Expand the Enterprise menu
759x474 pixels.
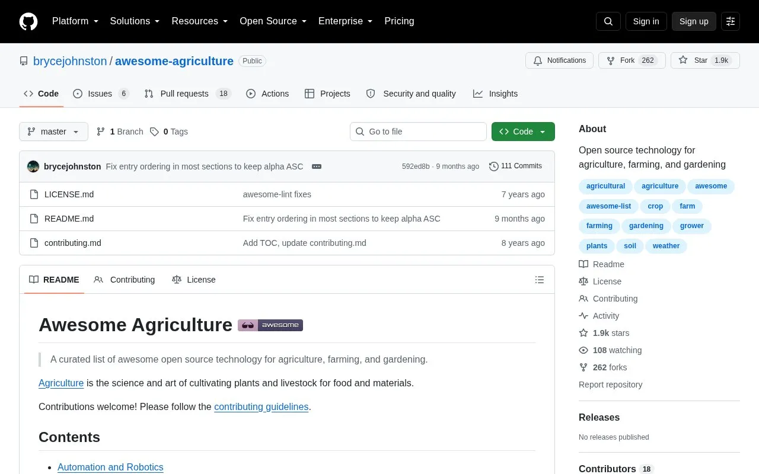(x=346, y=21)
